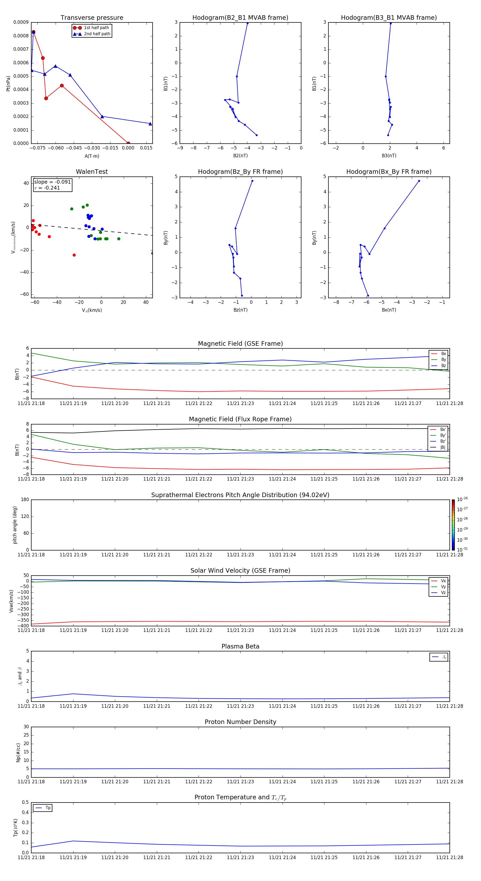Click 'Suprathermal Electrons Pitch Angle Distribution' title
The width and height of the screenshot is (481, 881).
click(x=240, y=495)
